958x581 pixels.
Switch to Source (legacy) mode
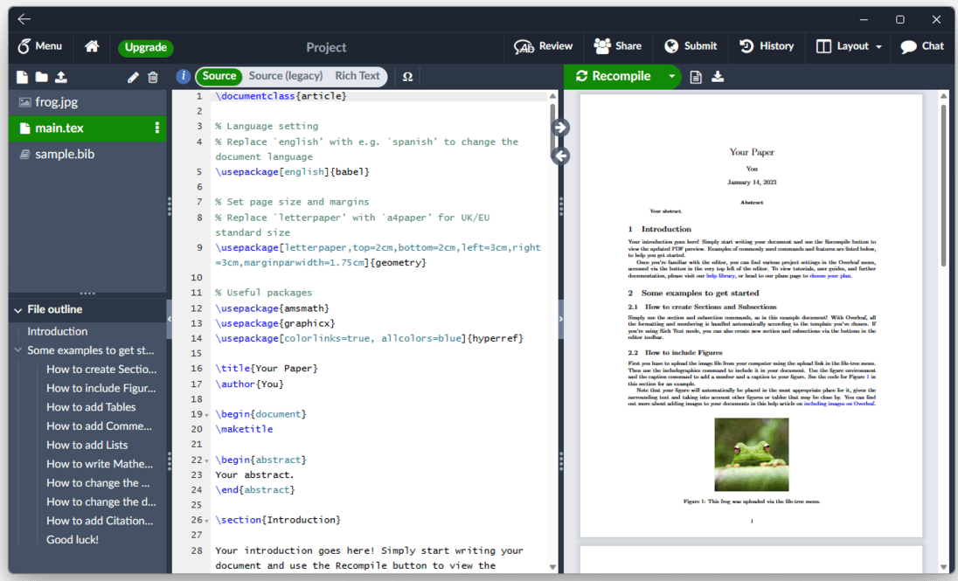288,76
